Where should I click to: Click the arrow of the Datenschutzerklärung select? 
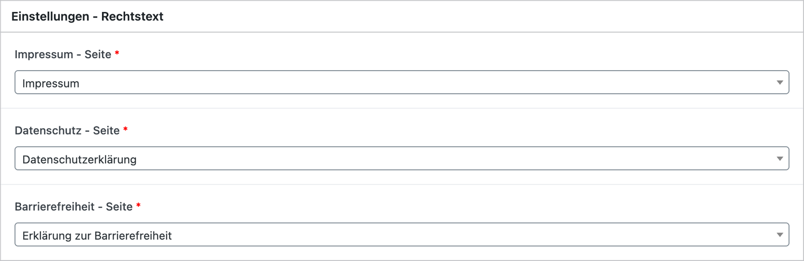(x=779, y=159)
